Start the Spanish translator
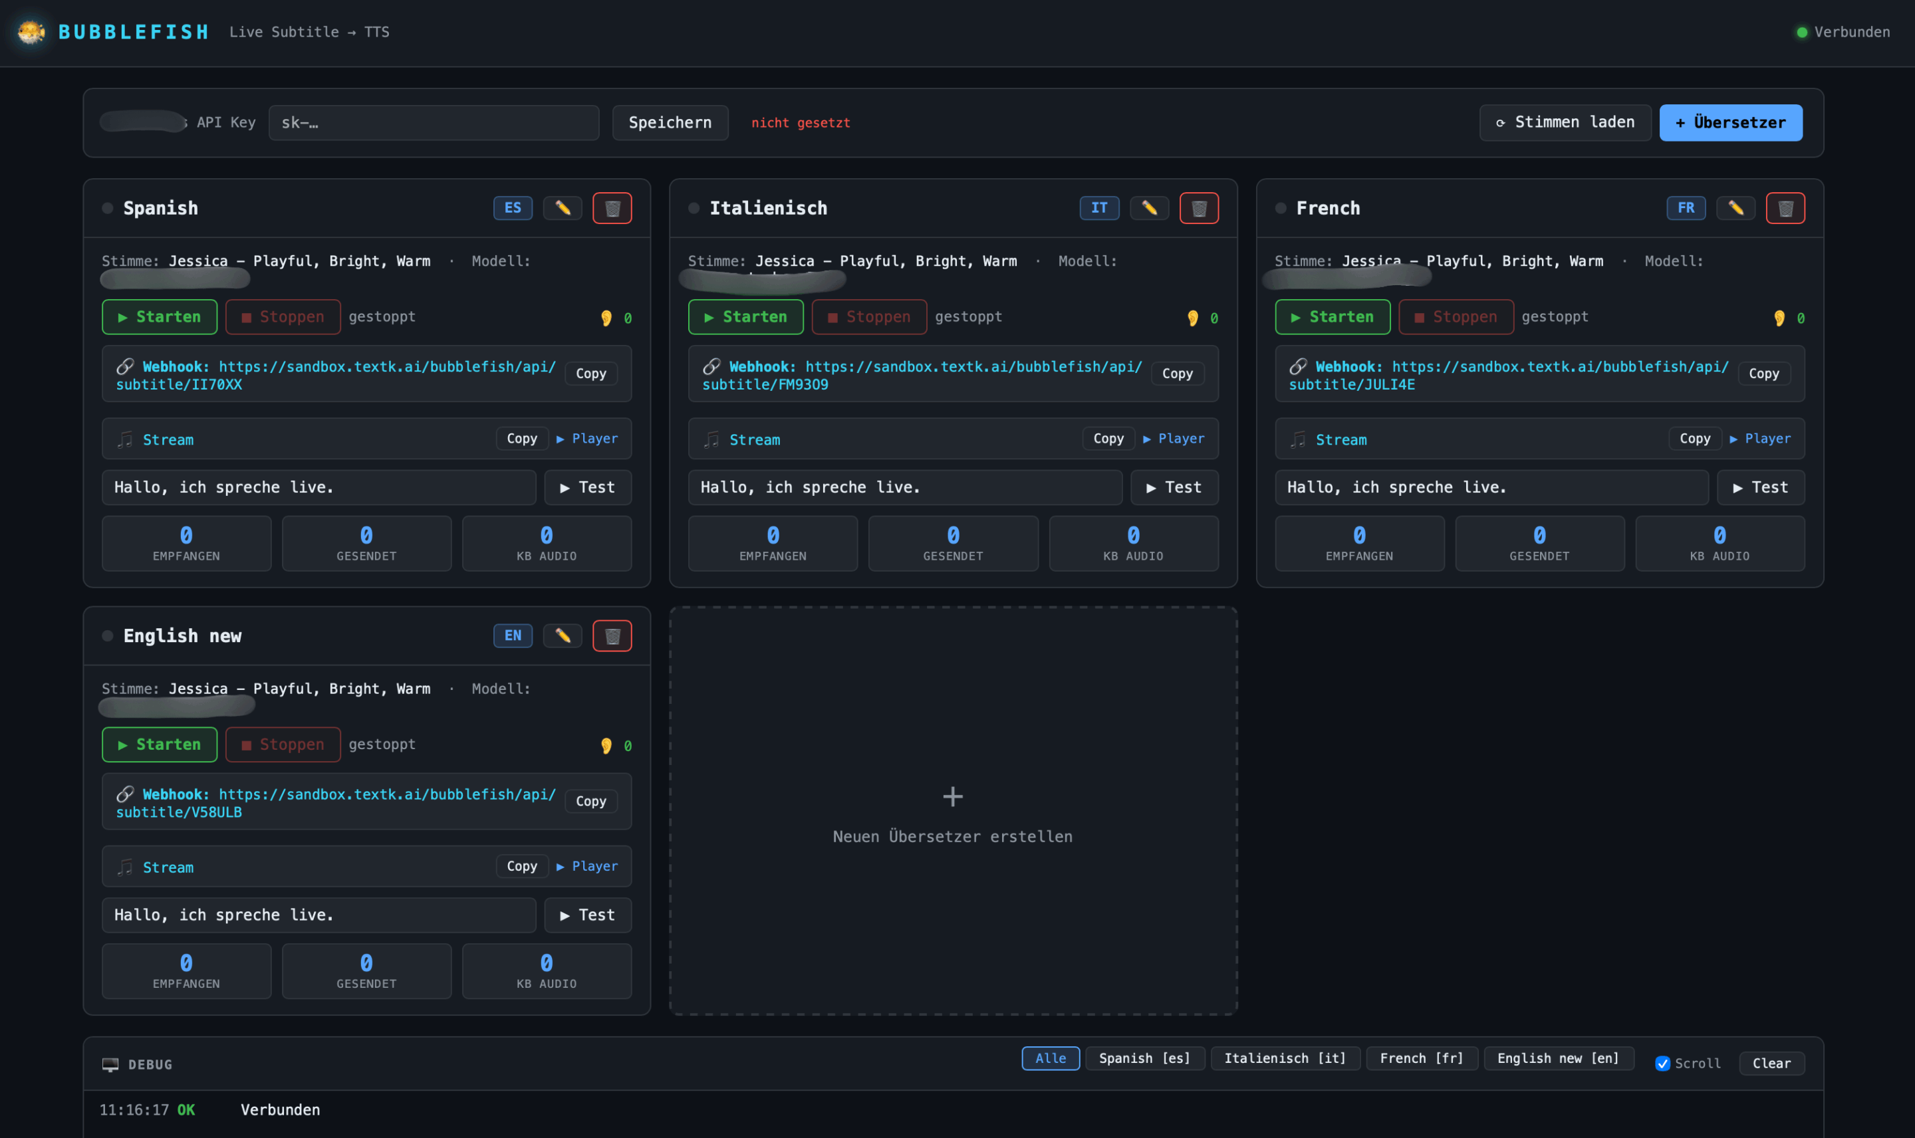This screenshot has width=1915, height=1138. 160,316
